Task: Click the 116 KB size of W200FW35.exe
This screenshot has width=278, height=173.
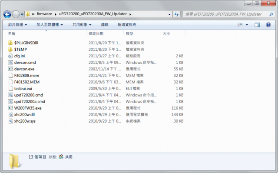Action: click(x=177, y=108)
